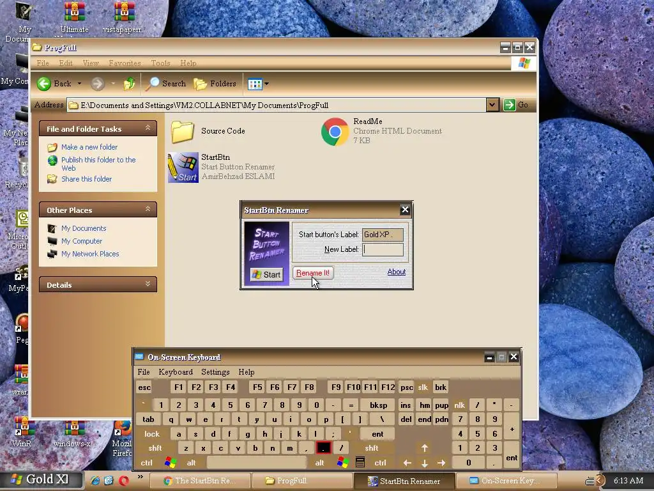Click the New Label input field
Screen dimensions: 654x491
coord(383,250)
